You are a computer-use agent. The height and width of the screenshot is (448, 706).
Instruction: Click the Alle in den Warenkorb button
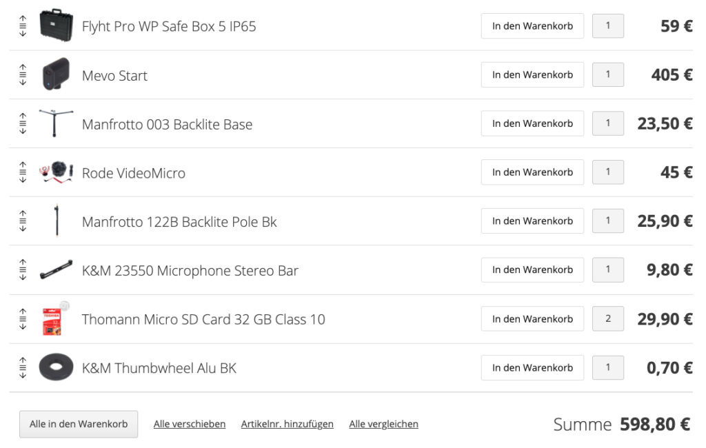[x=79, y=424]
